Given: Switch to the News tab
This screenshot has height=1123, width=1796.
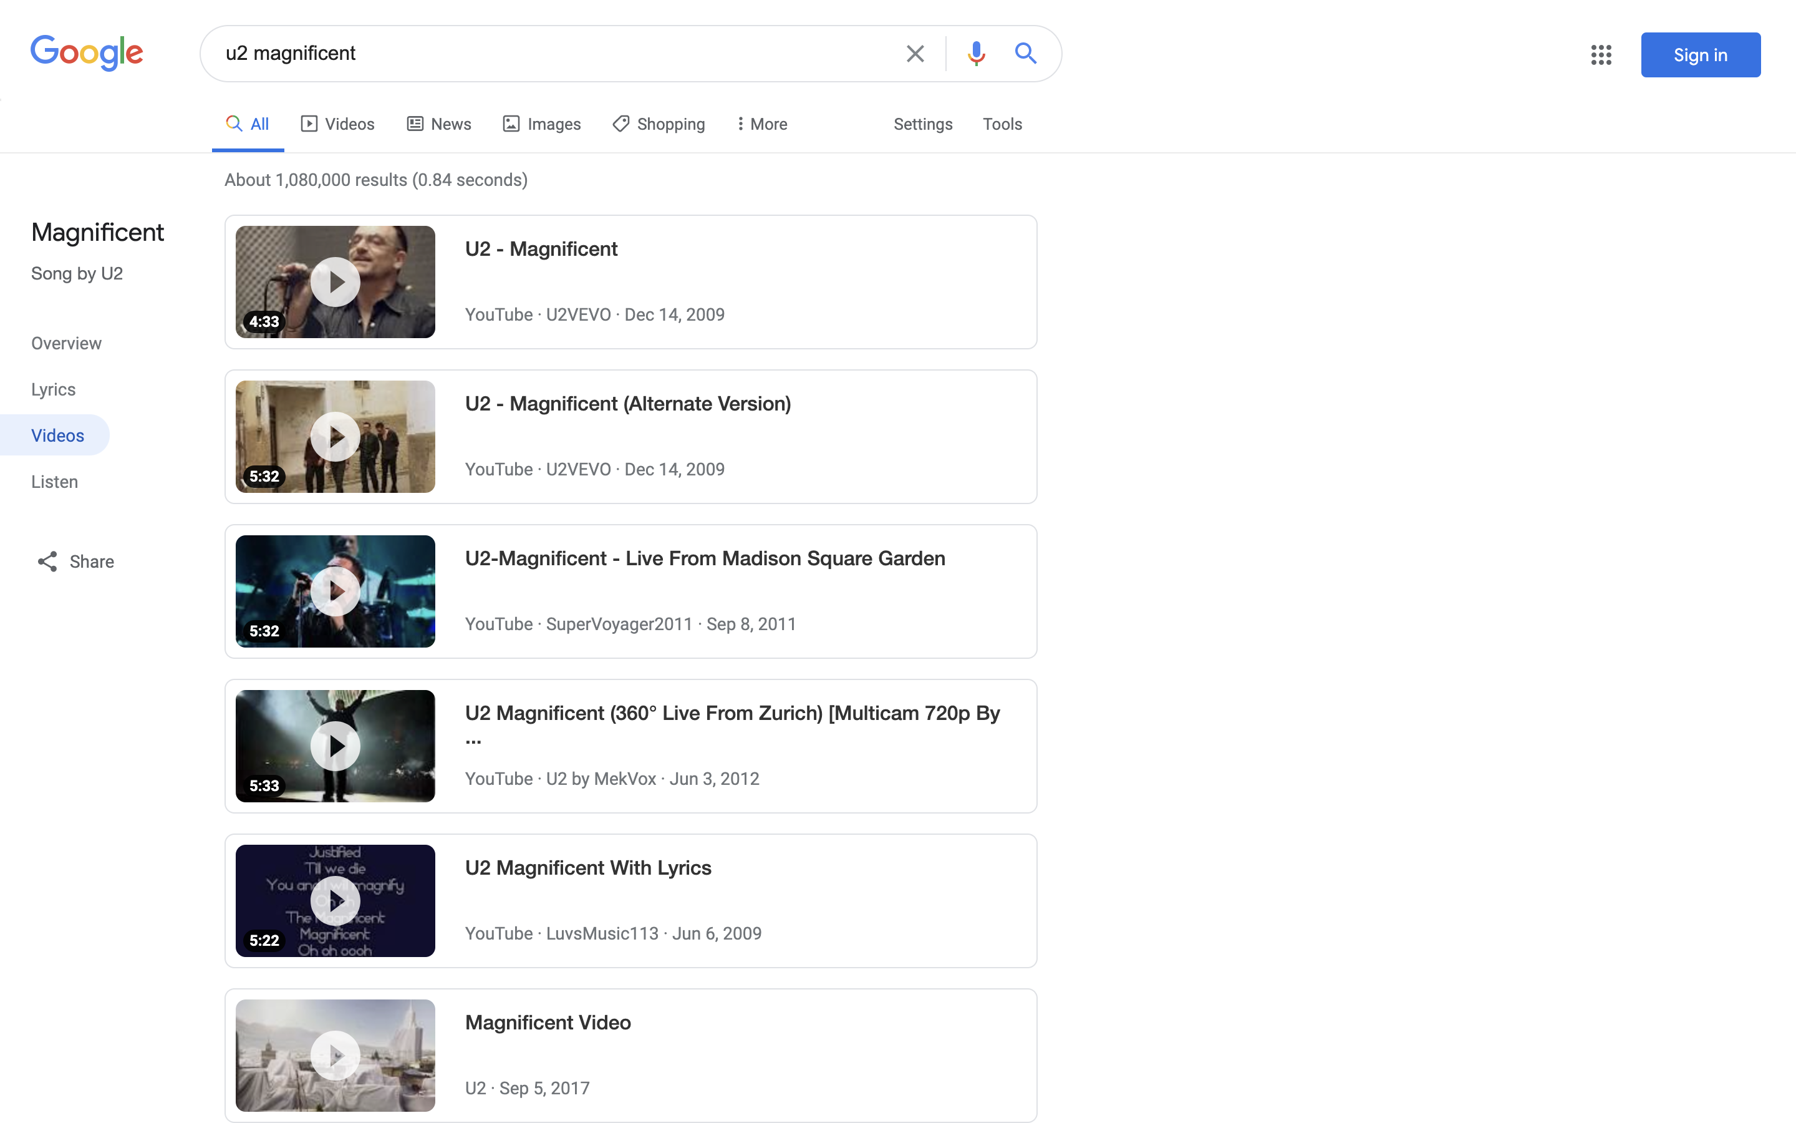Looking at the screenshot, I should click(x=440, y=124).
